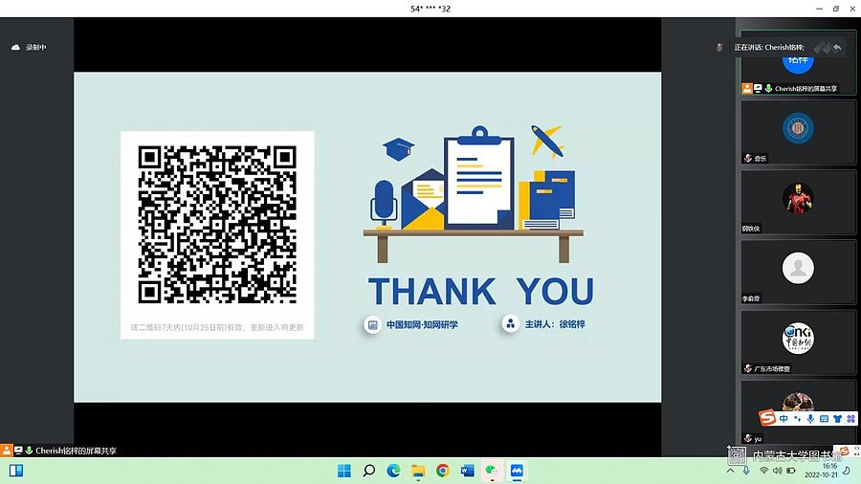Click the tray microphone icon
The width and height of the screenshot is (861, 484).
(x=745, y=471)
